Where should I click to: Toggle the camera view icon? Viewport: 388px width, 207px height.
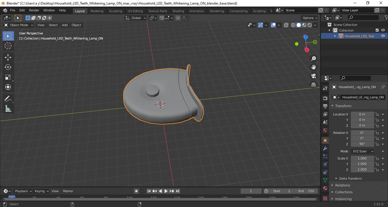[x=314, y=76]
